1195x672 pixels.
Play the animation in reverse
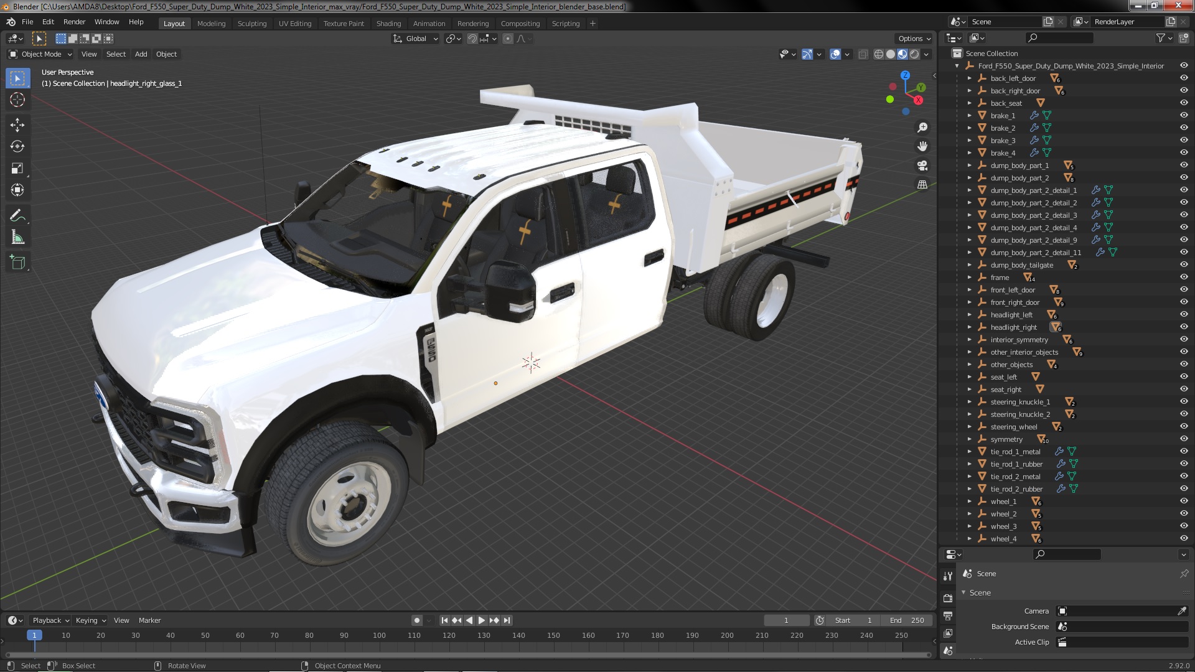point(469,620)
